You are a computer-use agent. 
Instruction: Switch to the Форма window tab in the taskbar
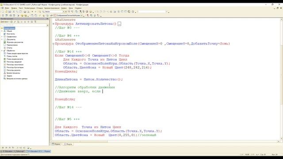[x=38, y=151]
